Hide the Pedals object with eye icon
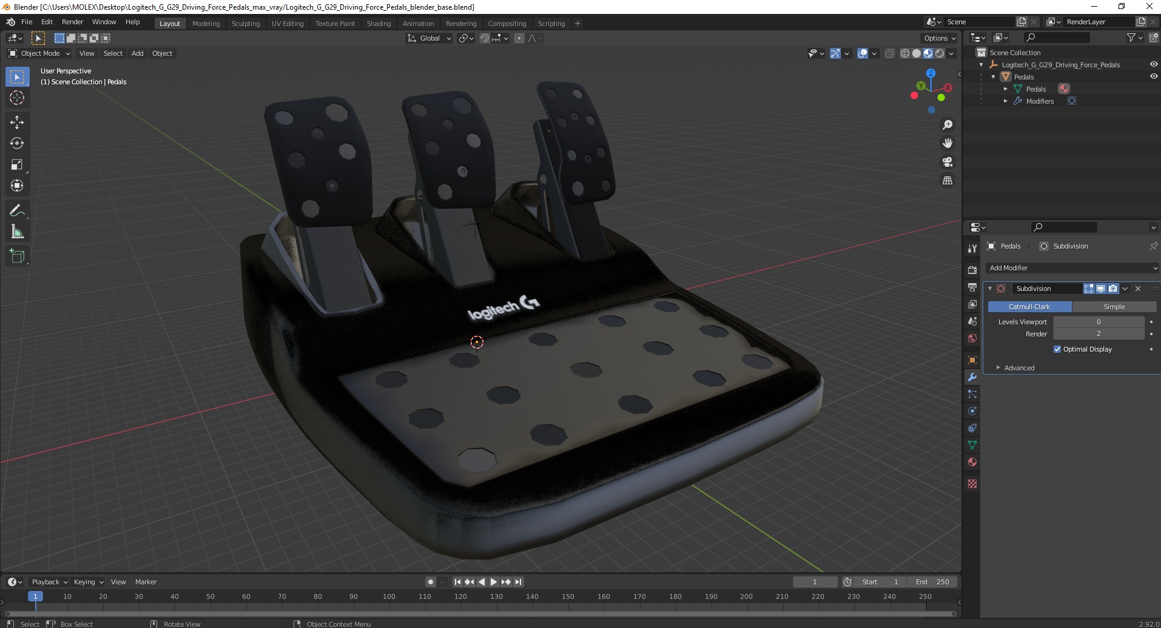This screenshot has width=1161, height=628. [1153, 76]
